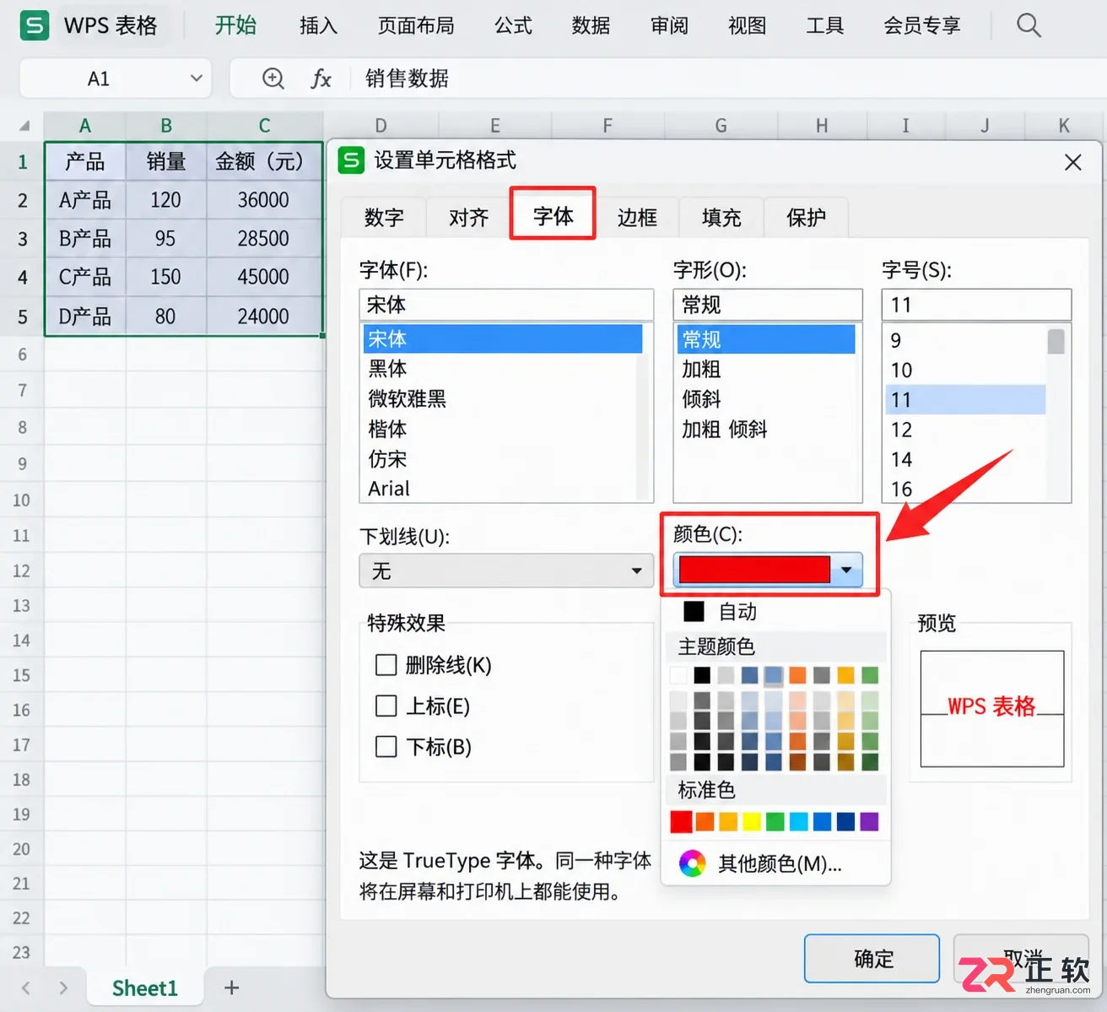Go to previous sheet with left arrow
The height and width of the screenshot is (1012, 1107).
[x=26, y=988]
